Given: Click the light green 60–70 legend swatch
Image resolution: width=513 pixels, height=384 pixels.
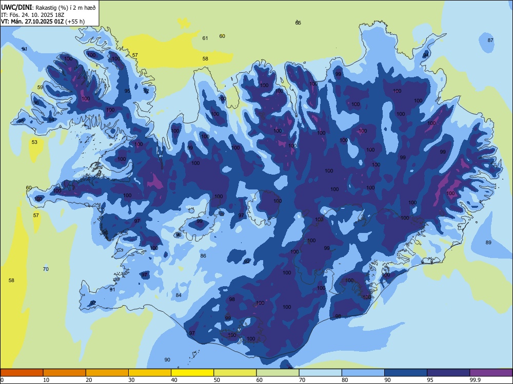Looking at the screenshot, I should 278,373.
